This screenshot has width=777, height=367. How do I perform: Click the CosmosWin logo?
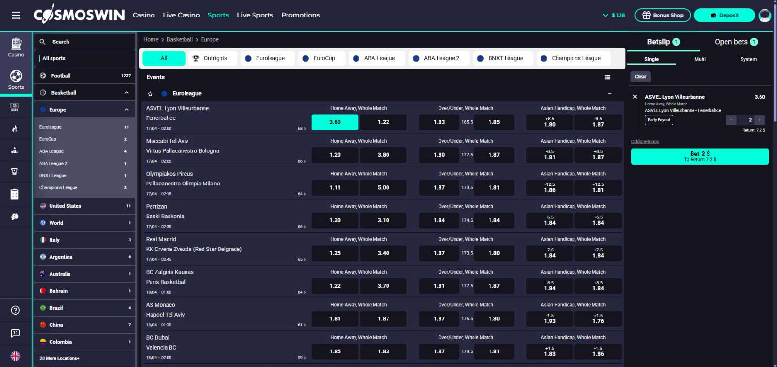(x=79, y=15)
